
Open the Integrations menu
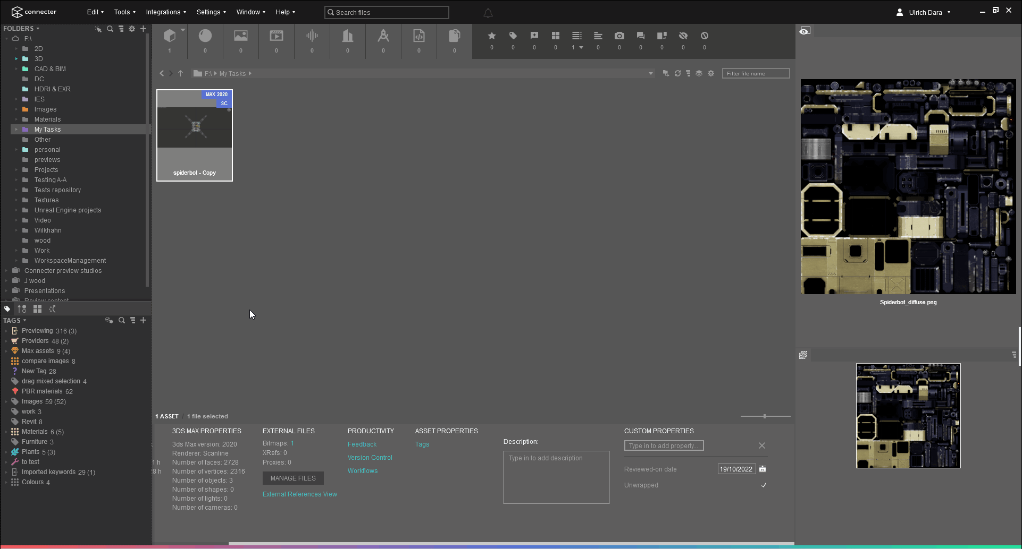click(x=166, y=12)
